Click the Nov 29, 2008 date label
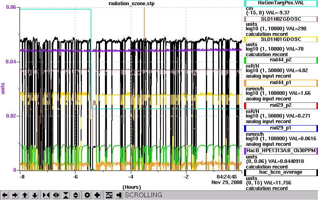The height and width of the screenshot is (200, 318). pyautogui.click(x=227, y=182)
